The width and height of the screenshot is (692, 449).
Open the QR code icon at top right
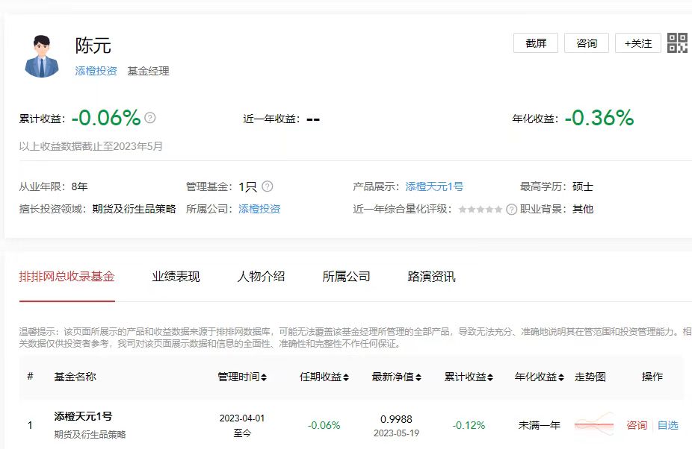coord(679,44)
